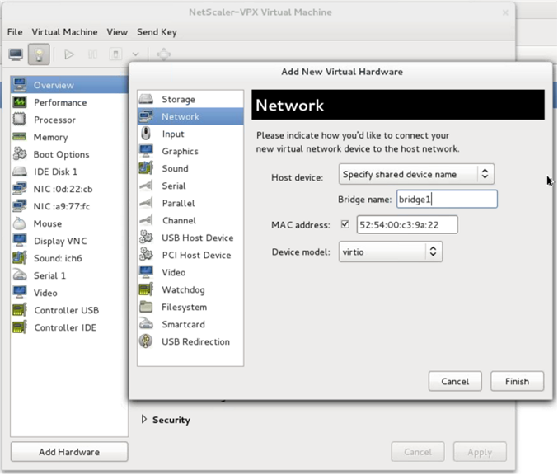This screenshot has height=475, width=558.
Task: Choose USB Redirection icon
Action: (x=146, y=341)
